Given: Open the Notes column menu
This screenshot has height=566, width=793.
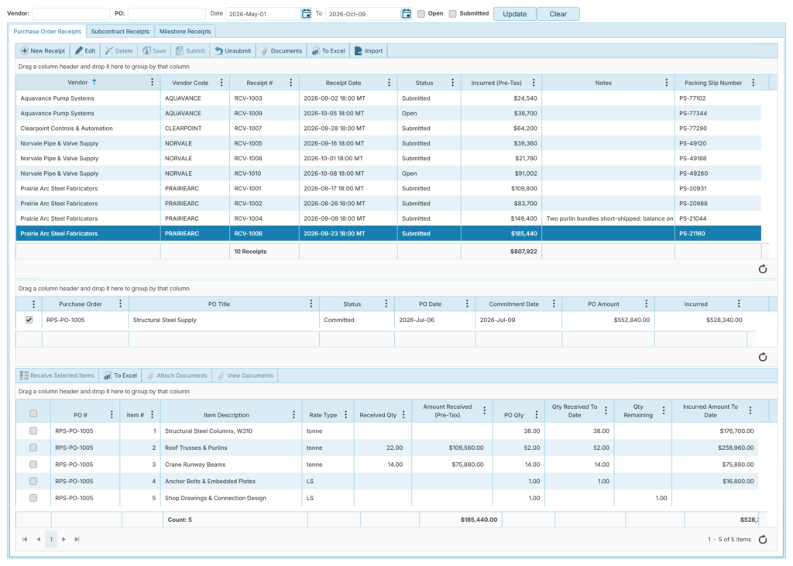Looking at the screenshot, I should (667, 82).
